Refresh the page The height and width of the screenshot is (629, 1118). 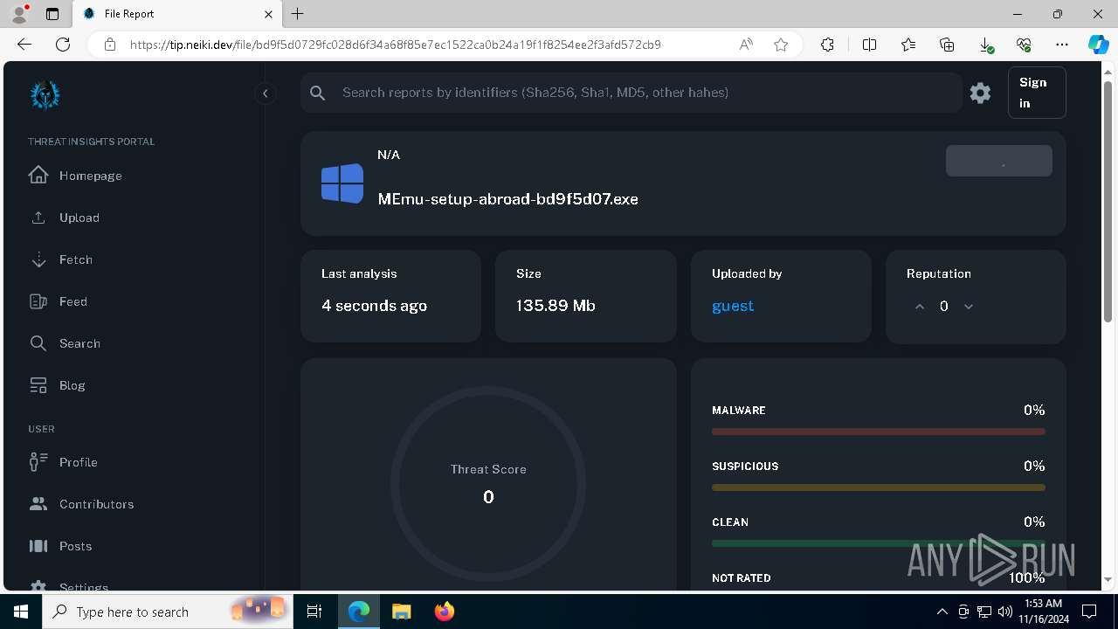(x=63, y=45)
